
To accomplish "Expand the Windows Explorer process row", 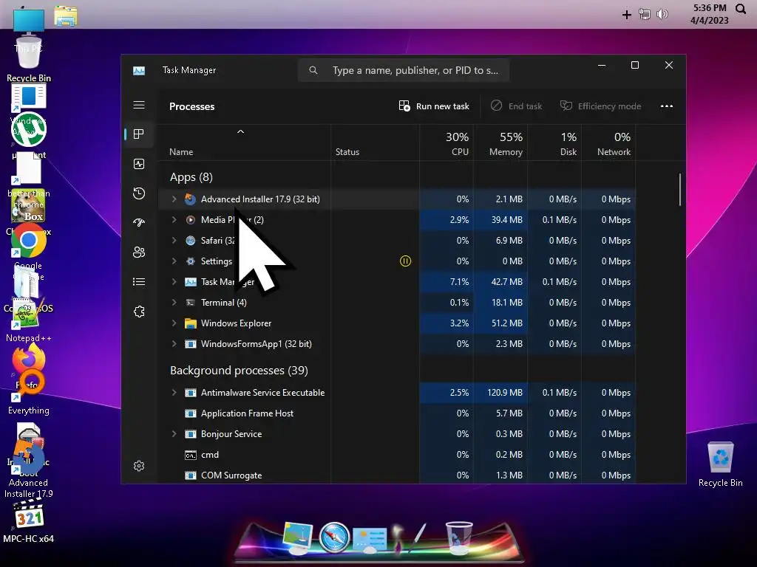I will (174, 323).
